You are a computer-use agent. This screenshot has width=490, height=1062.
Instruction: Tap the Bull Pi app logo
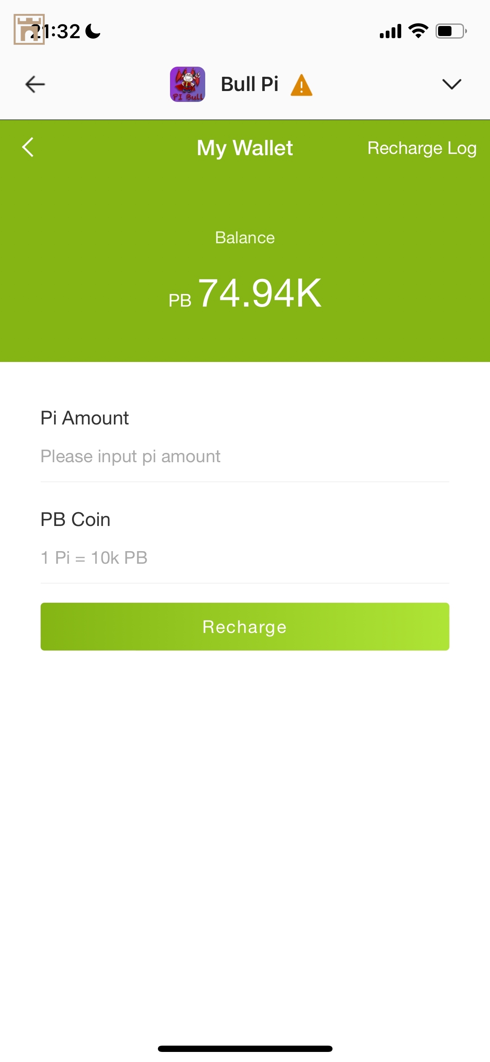tap(188, 84)
